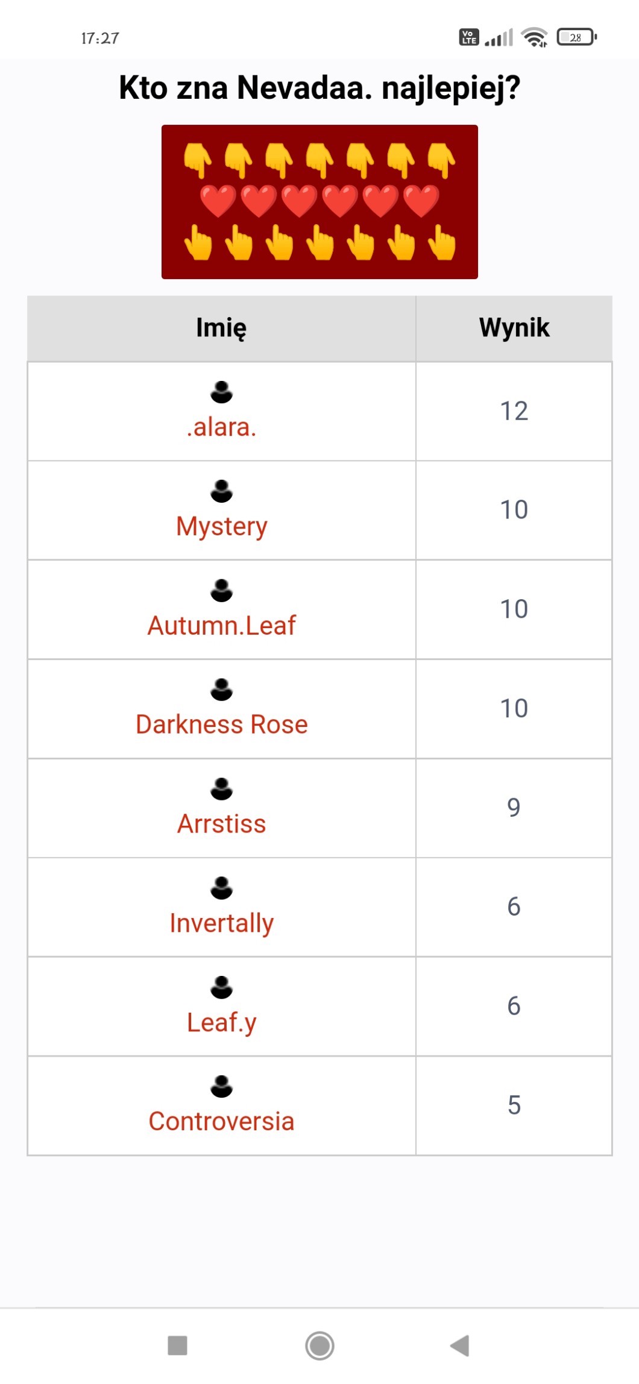This screenshot has height=1384, width=639.
Task: Tap the avatar icon above Mystery
Action: pyautogui.click(x=221, y=491)
